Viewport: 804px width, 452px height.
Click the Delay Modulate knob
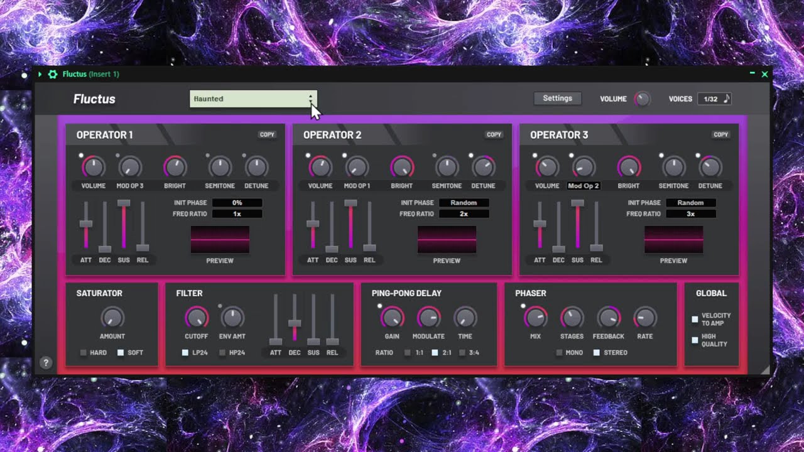point(429,318)
